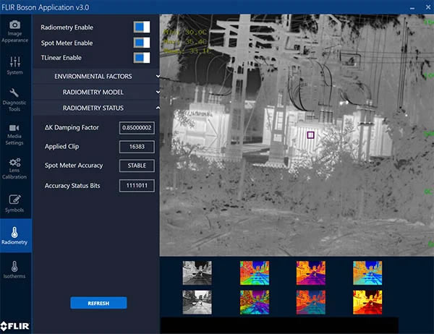Click the ΔK Damping Factor field
The width and height of the screenshot is (434, 334).
[137, 128]
